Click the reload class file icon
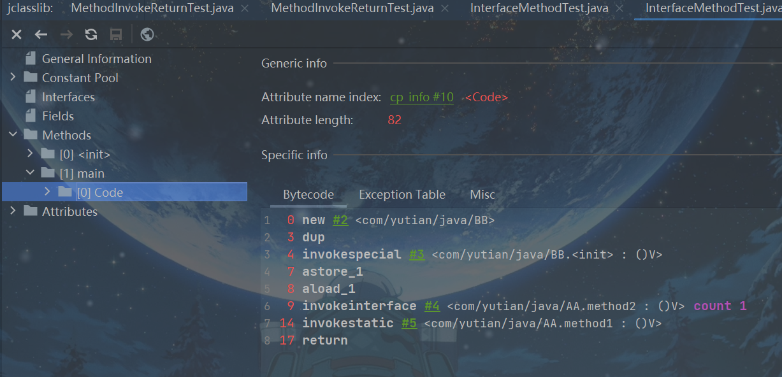 (x=91, y=34)
